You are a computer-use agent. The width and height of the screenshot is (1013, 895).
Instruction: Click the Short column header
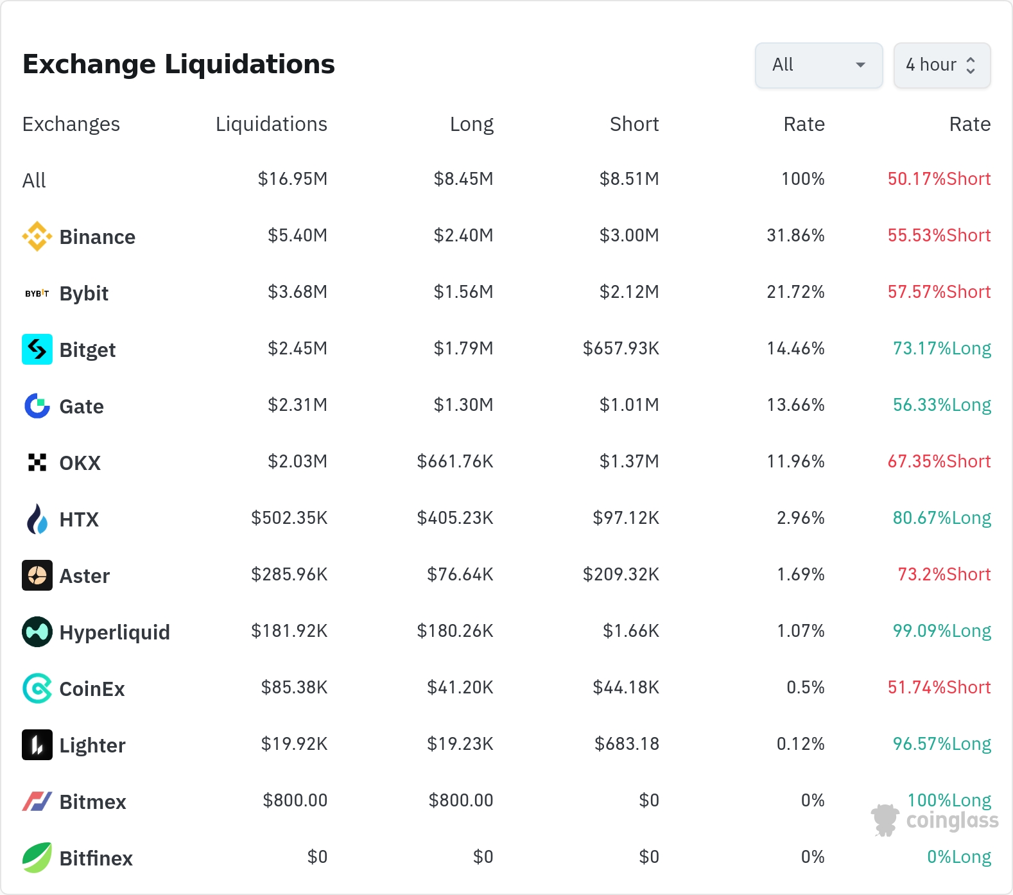(x=634, y=124)
